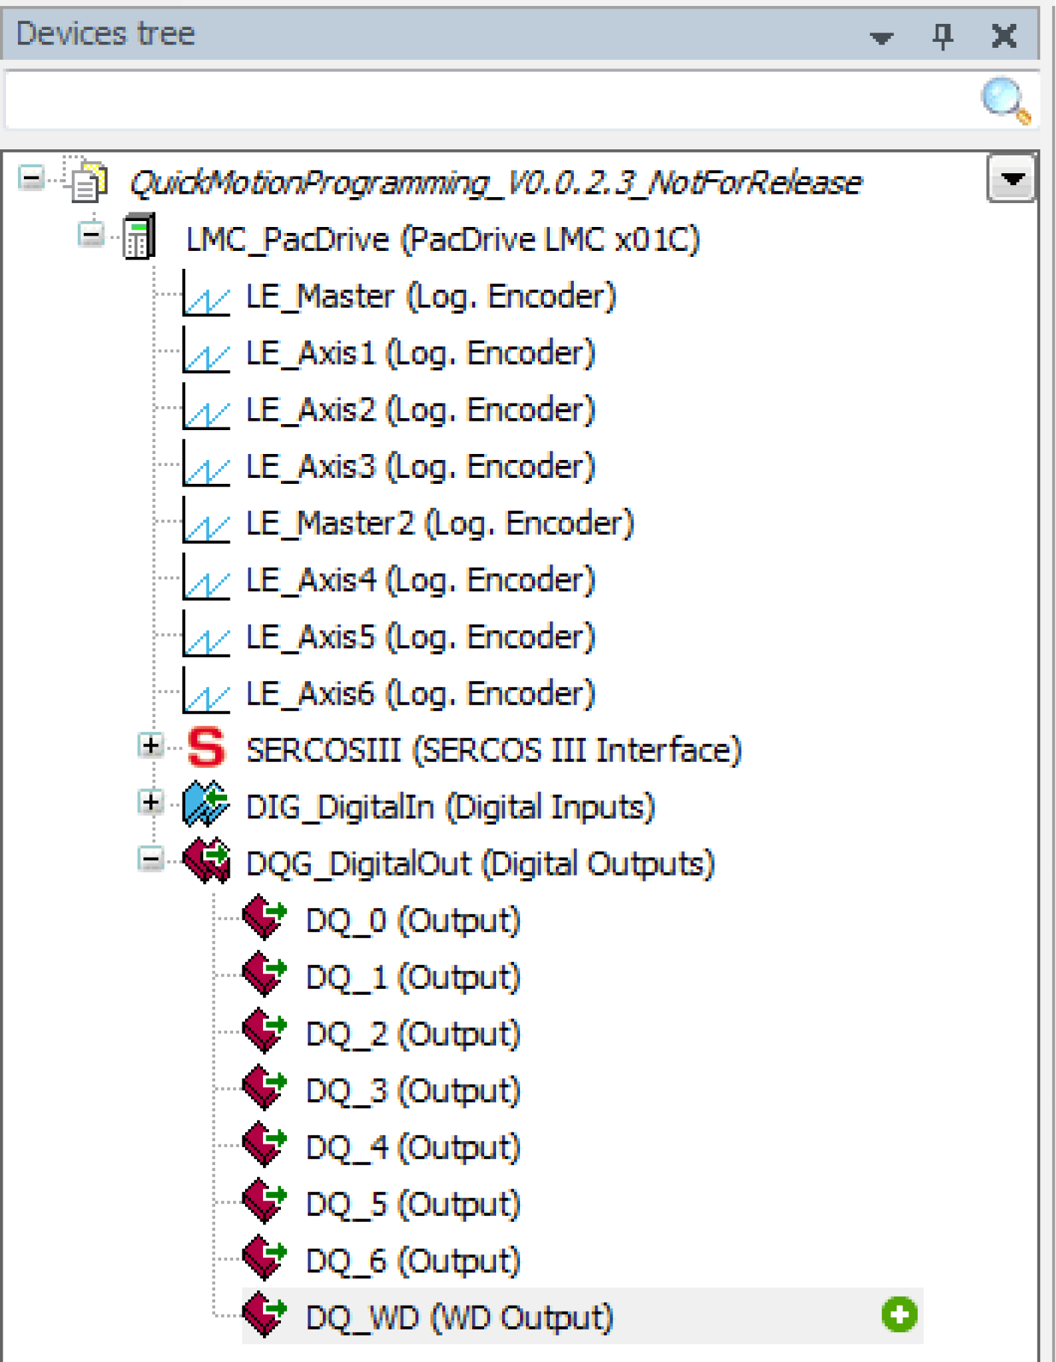Image resolution: width=1056 pixels, height=1362 pixels.
Task: Collapse the DQG_DigitalOut node
Action: [x=151, y=860]
